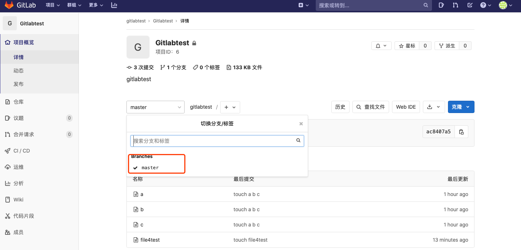The width and height of the screenshot is (521, 250).
Task: Open the 代码片段 sidebar item
Action: pyautogui.click(x=26, y=216)
